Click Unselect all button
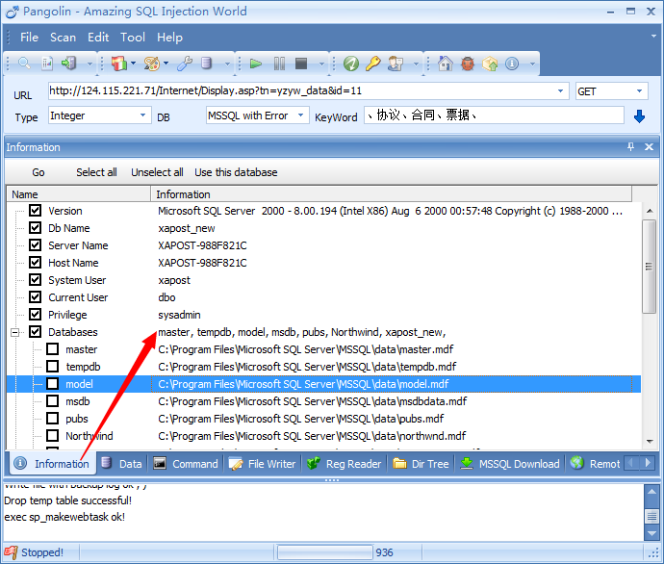This screenshot has height=564, width=664. tap(157, 172)
